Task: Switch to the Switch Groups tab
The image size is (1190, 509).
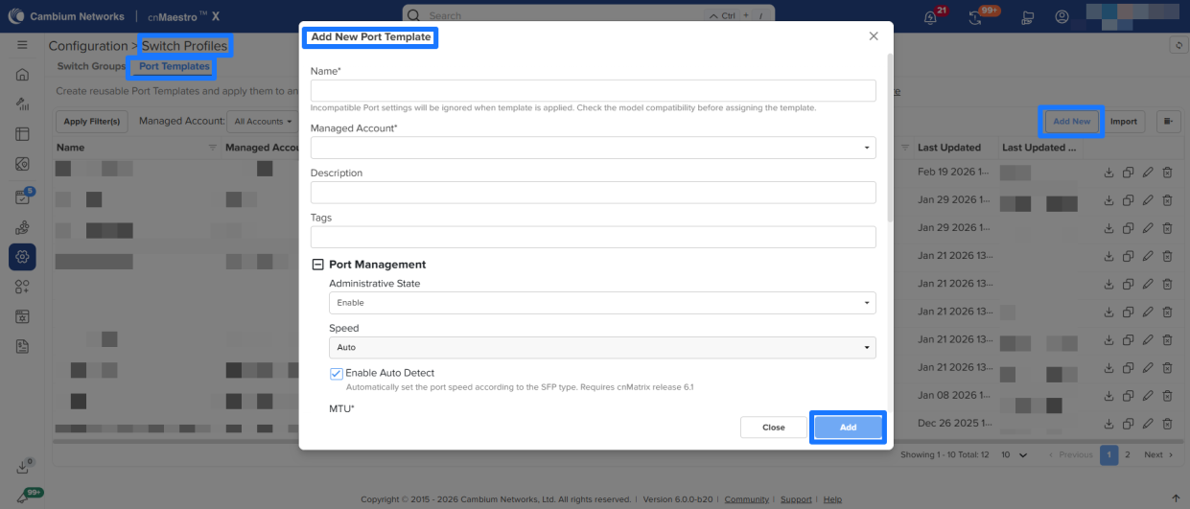Action: (x=91, y=66)
